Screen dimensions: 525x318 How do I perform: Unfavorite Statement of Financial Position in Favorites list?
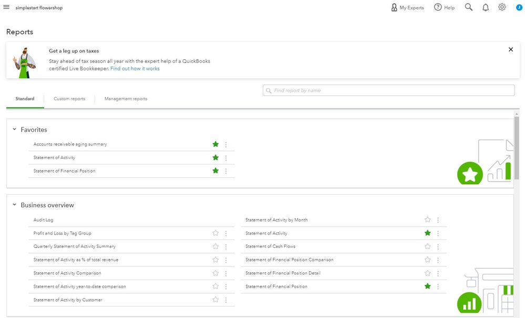[x=215, y=171]
